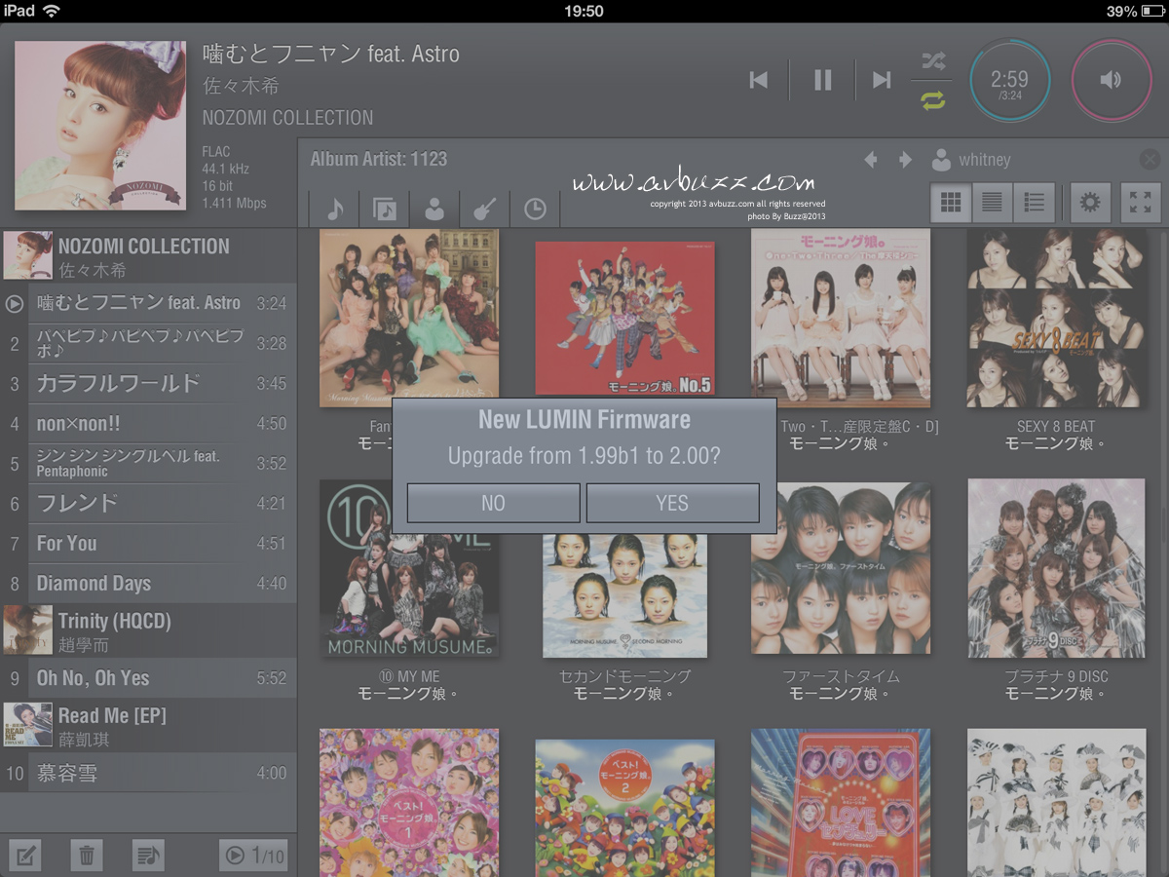This screenshot has width=1169, height=877.
Task: Go back with the left arrow
Action: 871,160
